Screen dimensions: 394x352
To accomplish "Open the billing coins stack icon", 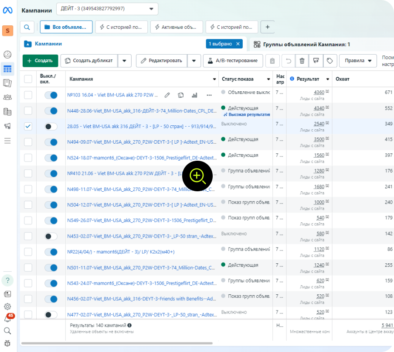I will coord(7,111).
